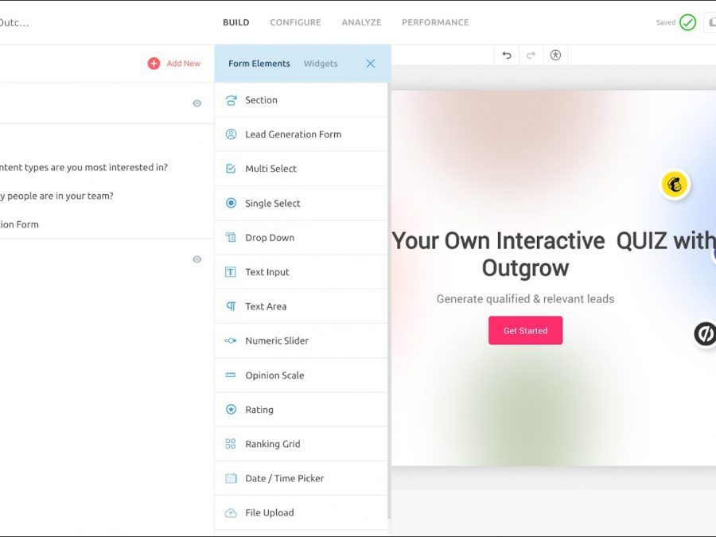This screenshot has width=716, height=537.
Task: Switch to the Widgets tab
Action: pos(321,64)
